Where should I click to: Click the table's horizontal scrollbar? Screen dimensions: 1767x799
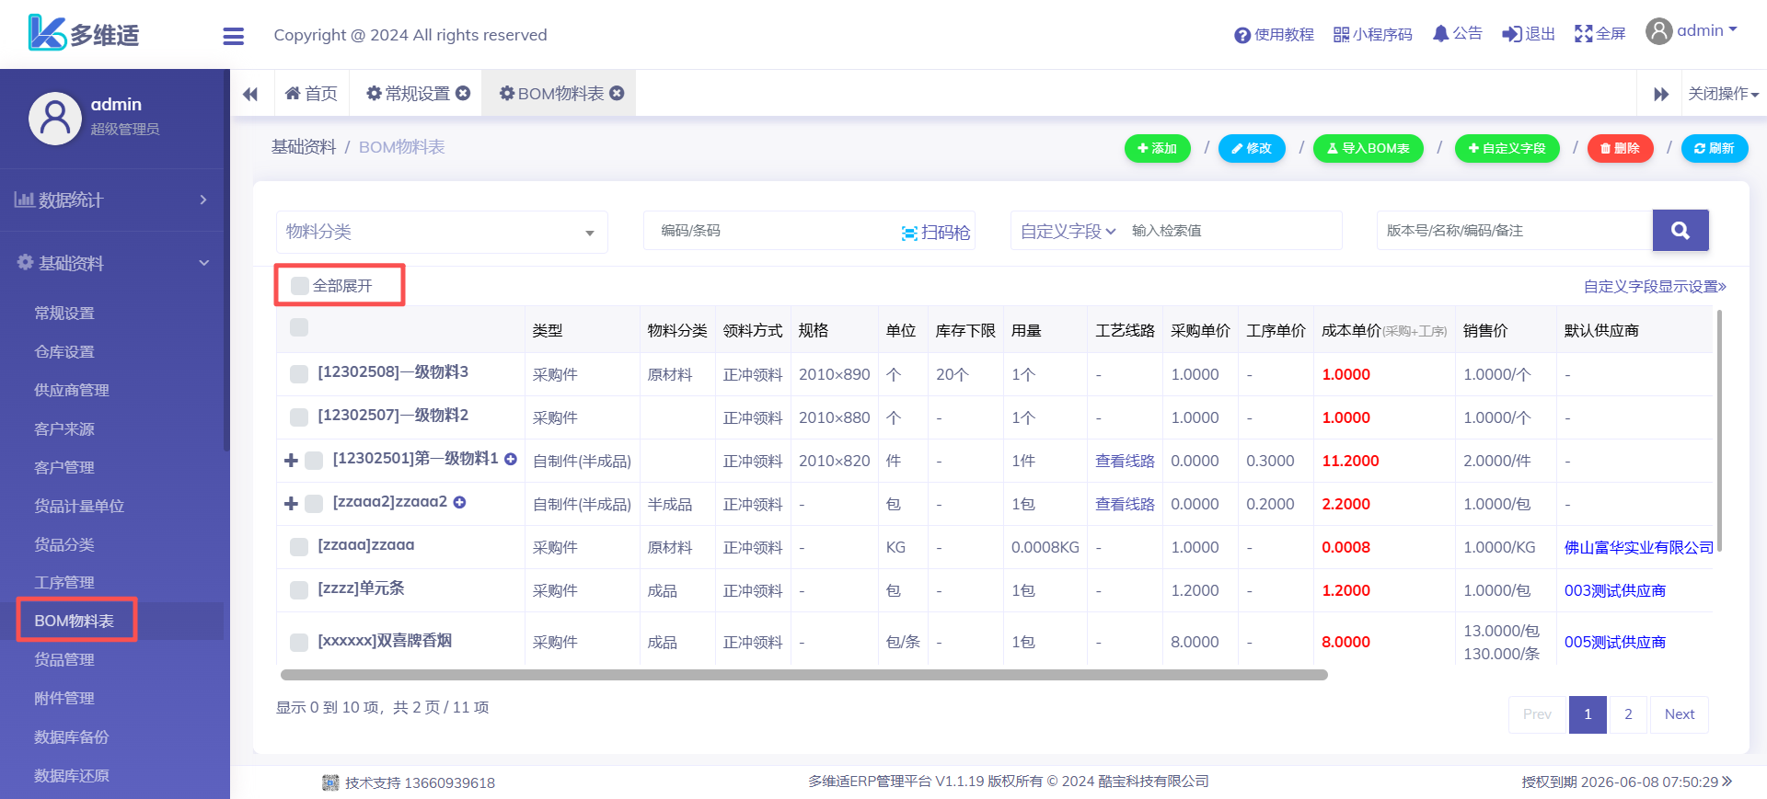[803, 675]
